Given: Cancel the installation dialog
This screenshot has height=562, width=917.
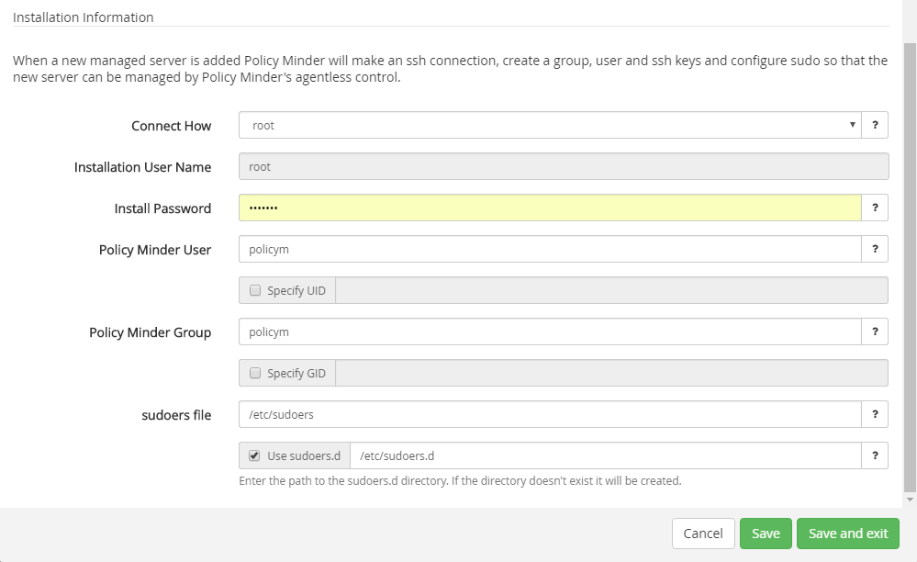Looking at the screenshot, I should pos(703,534).
